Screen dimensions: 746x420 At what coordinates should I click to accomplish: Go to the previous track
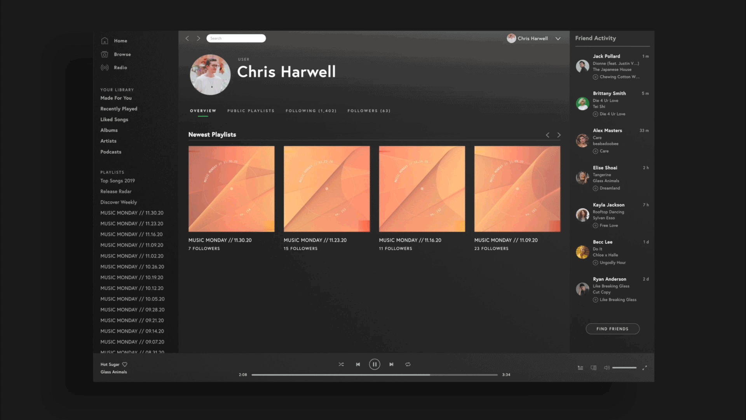(358, 364)
